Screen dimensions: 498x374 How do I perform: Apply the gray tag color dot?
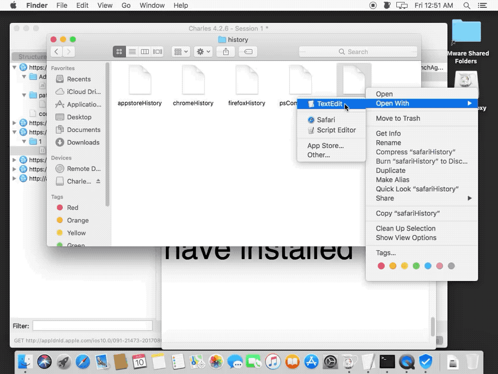point(451,266)
